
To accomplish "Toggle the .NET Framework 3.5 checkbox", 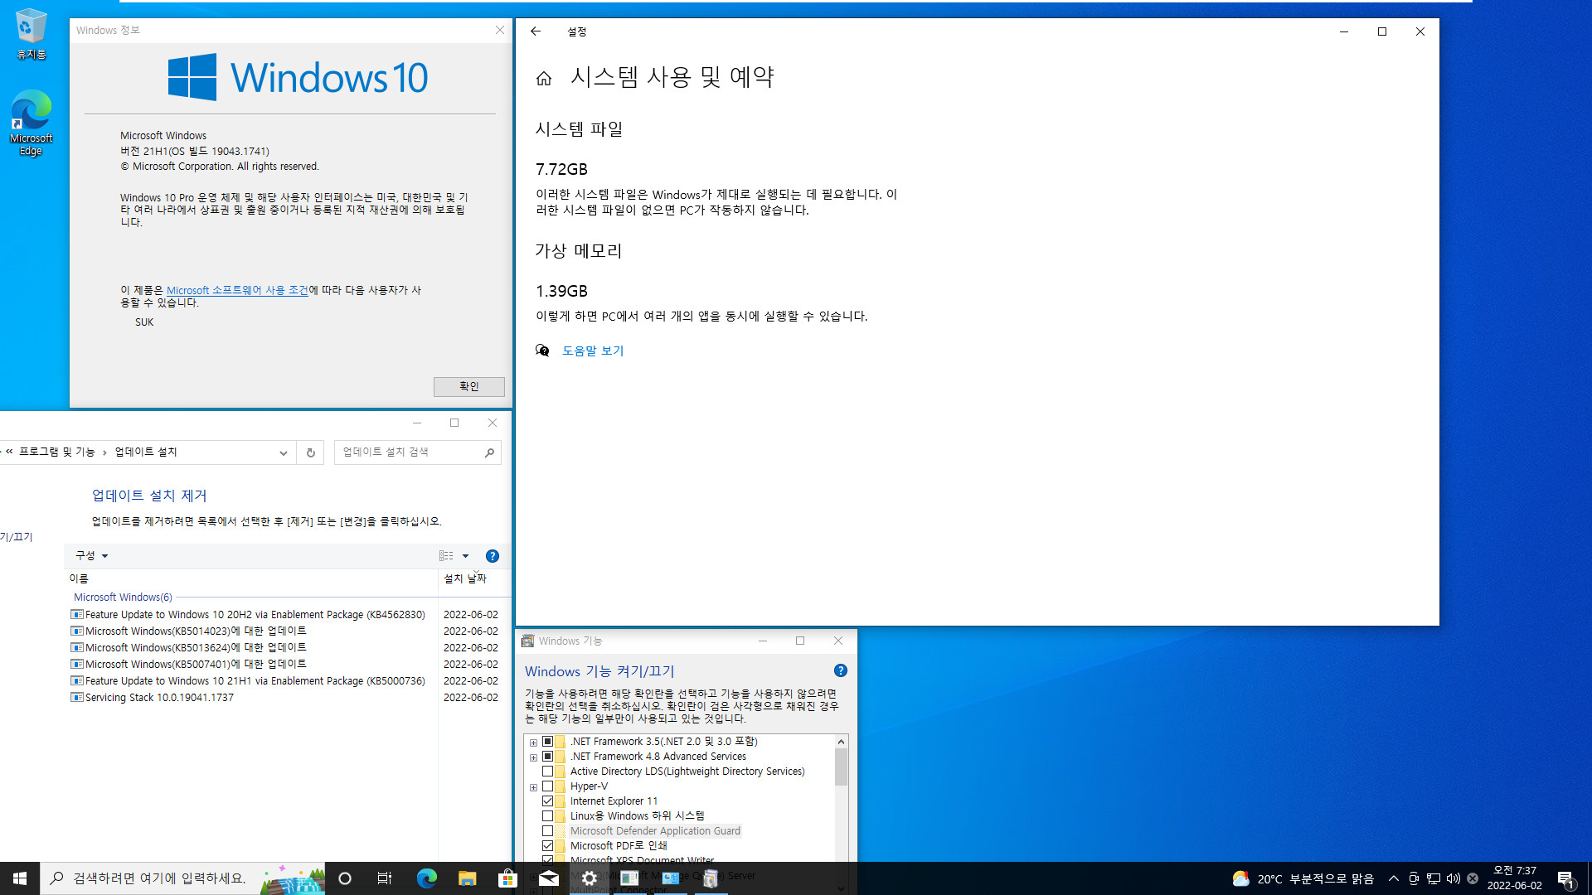I will tap(547, 742).
